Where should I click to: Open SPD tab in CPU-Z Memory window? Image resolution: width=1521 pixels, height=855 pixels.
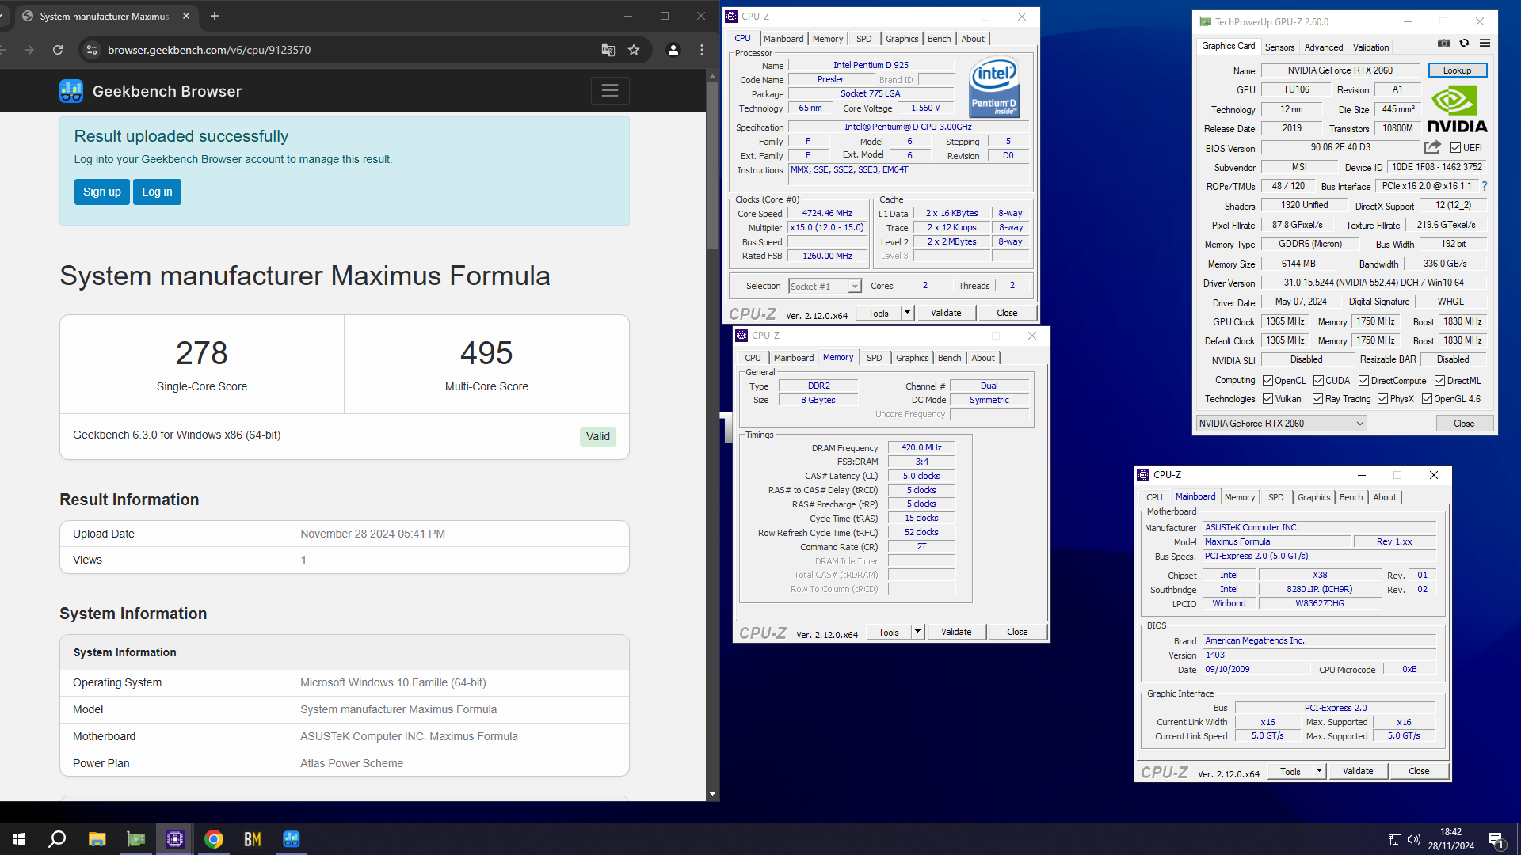[x=874, y=358]
